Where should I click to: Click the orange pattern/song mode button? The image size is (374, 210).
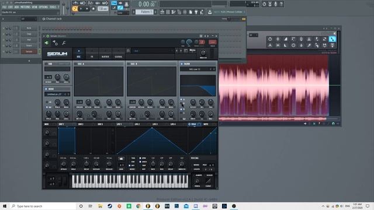(x=75, y=9)
